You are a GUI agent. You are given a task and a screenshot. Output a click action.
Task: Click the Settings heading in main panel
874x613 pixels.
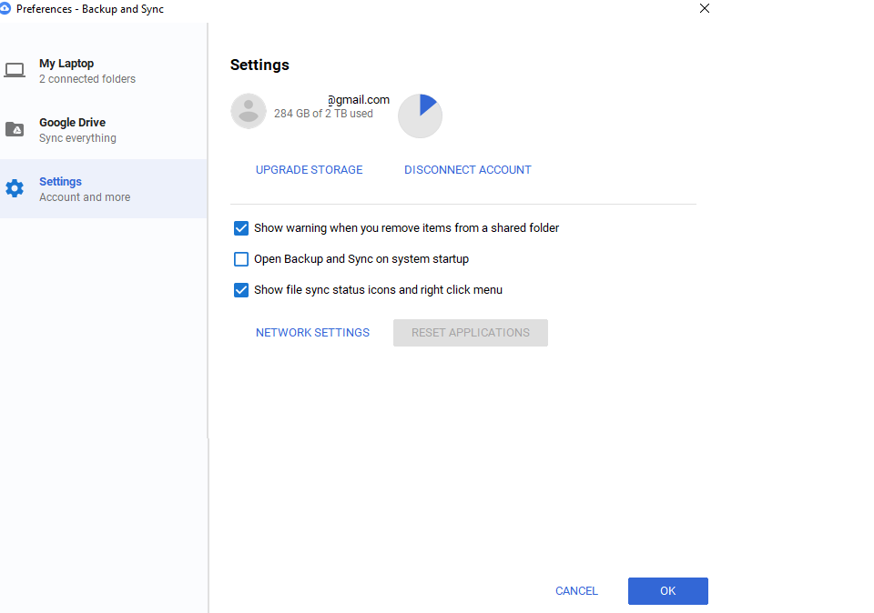259,65
